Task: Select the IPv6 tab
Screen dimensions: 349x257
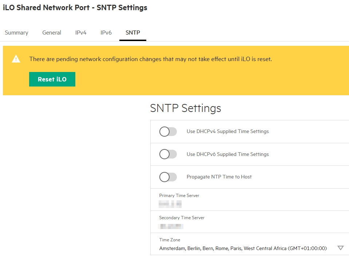Action: click(106, 33)
